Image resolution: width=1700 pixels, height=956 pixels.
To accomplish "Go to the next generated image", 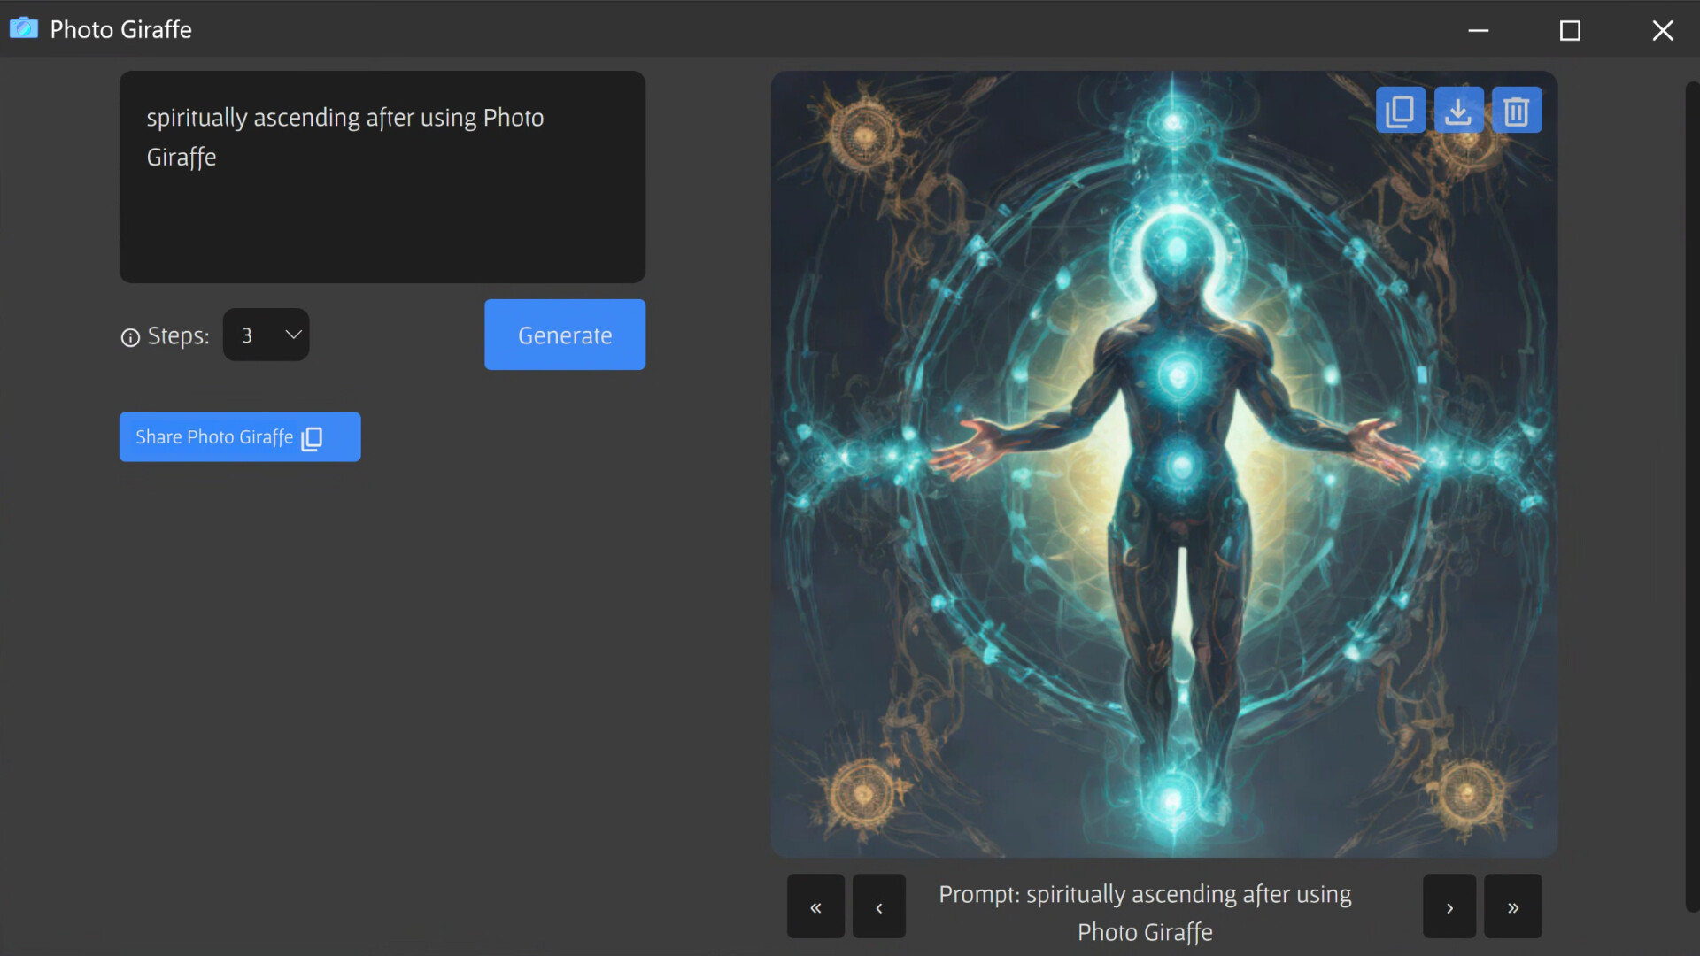I will coord(1449,906).
